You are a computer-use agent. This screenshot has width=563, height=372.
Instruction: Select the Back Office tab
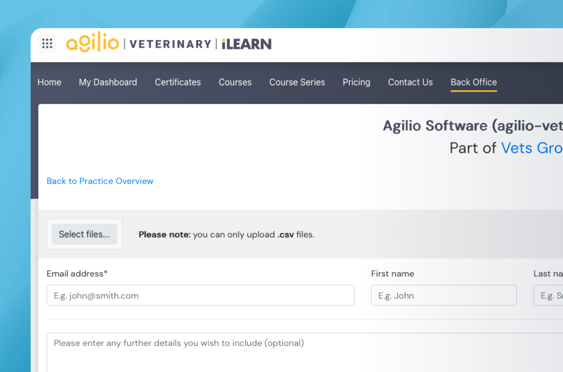pyautogui.click(x=474, y=82)
